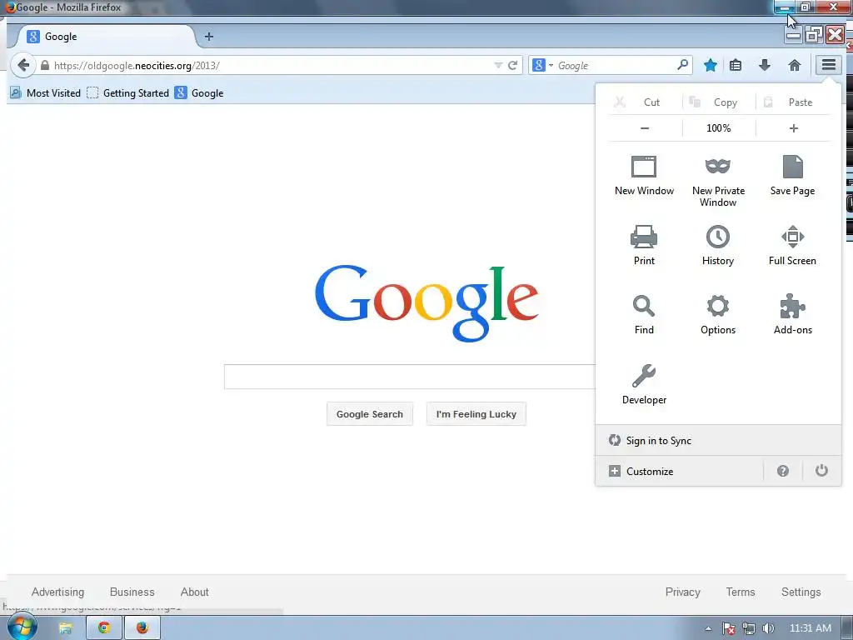Image resolution: width=853 pixels, height=640 pixels.
Task: Click I'm Feeling Lucky button
Action: [x=476, y=414]
